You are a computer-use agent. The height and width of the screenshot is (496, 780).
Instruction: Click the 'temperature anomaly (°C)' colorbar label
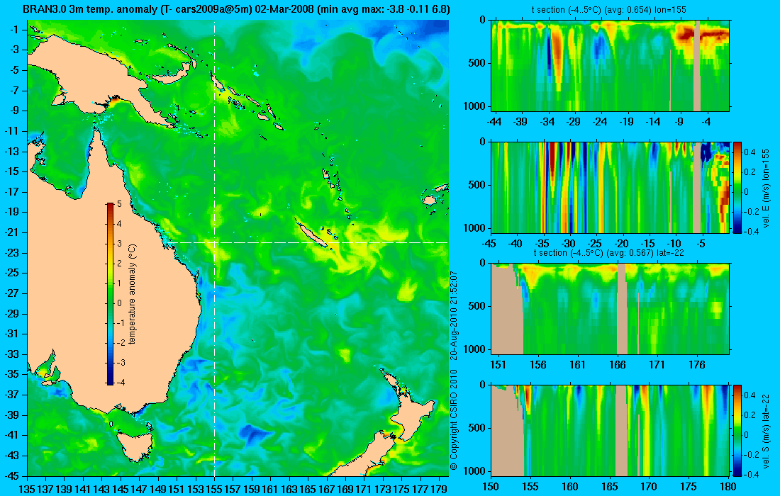point(132,294)
